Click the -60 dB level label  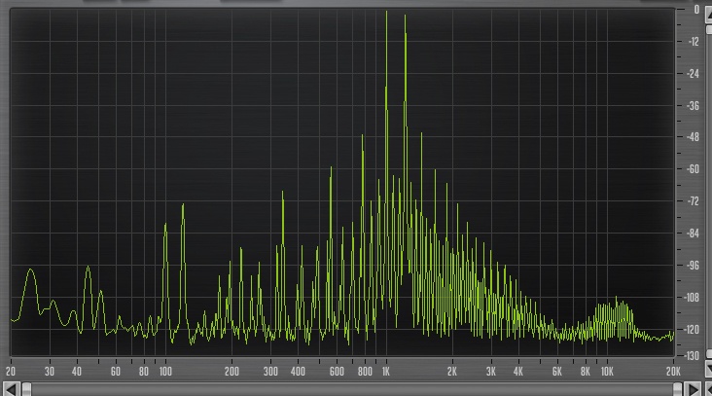tap(694, 168)
